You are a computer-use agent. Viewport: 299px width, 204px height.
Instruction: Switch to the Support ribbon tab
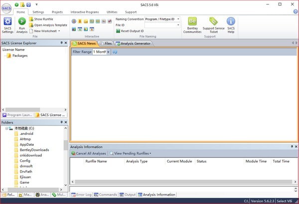coord(131,12)
